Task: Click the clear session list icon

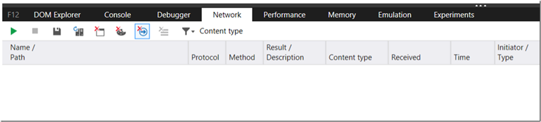Action: (164, 31)
